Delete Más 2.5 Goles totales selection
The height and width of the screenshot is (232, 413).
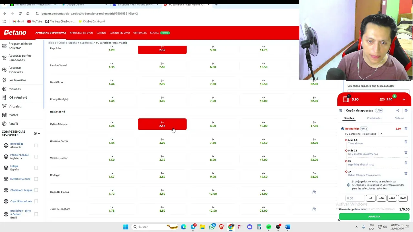406,152
